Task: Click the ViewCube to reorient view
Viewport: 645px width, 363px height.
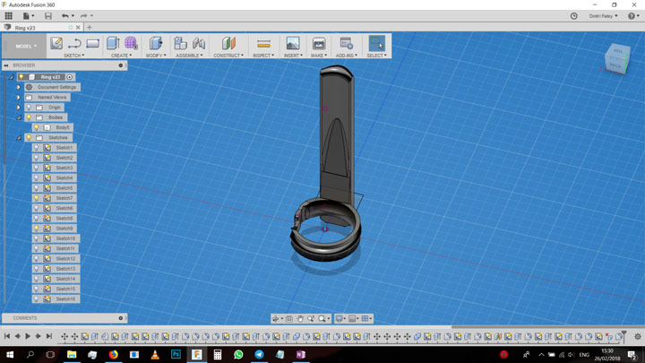Action: (616, 59)
